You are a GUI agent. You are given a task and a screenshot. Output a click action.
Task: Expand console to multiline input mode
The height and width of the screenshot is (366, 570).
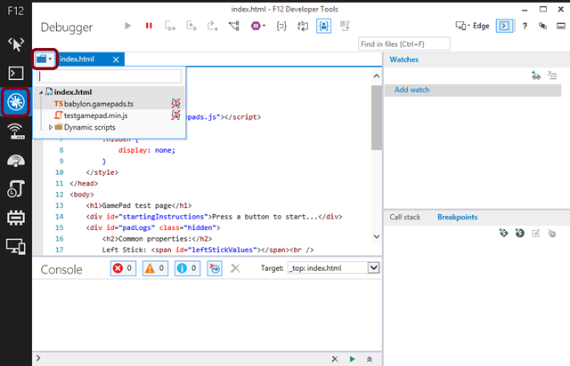370,359
